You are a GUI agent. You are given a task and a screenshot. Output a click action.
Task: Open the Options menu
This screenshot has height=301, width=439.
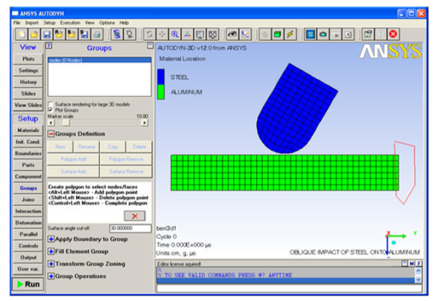pos(107,22)
